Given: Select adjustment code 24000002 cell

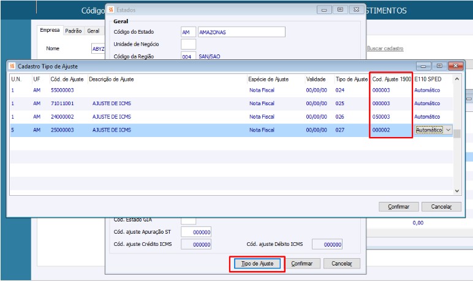Looking at the screenshot, I should coord(62,117).
